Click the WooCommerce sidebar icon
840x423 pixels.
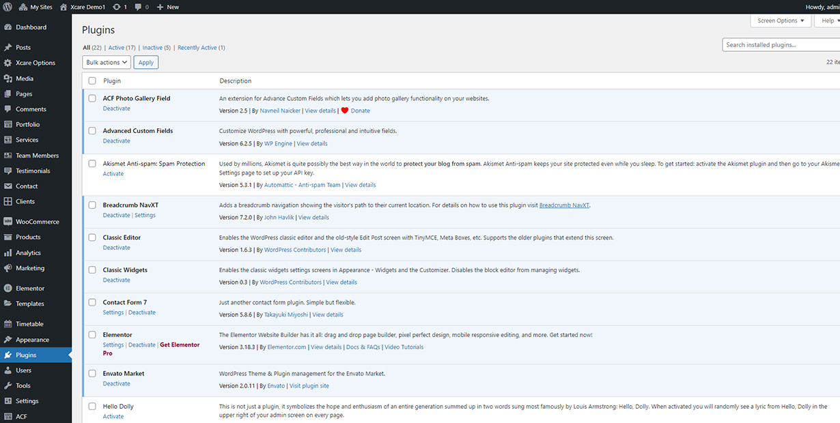click(x=8, y=222)
